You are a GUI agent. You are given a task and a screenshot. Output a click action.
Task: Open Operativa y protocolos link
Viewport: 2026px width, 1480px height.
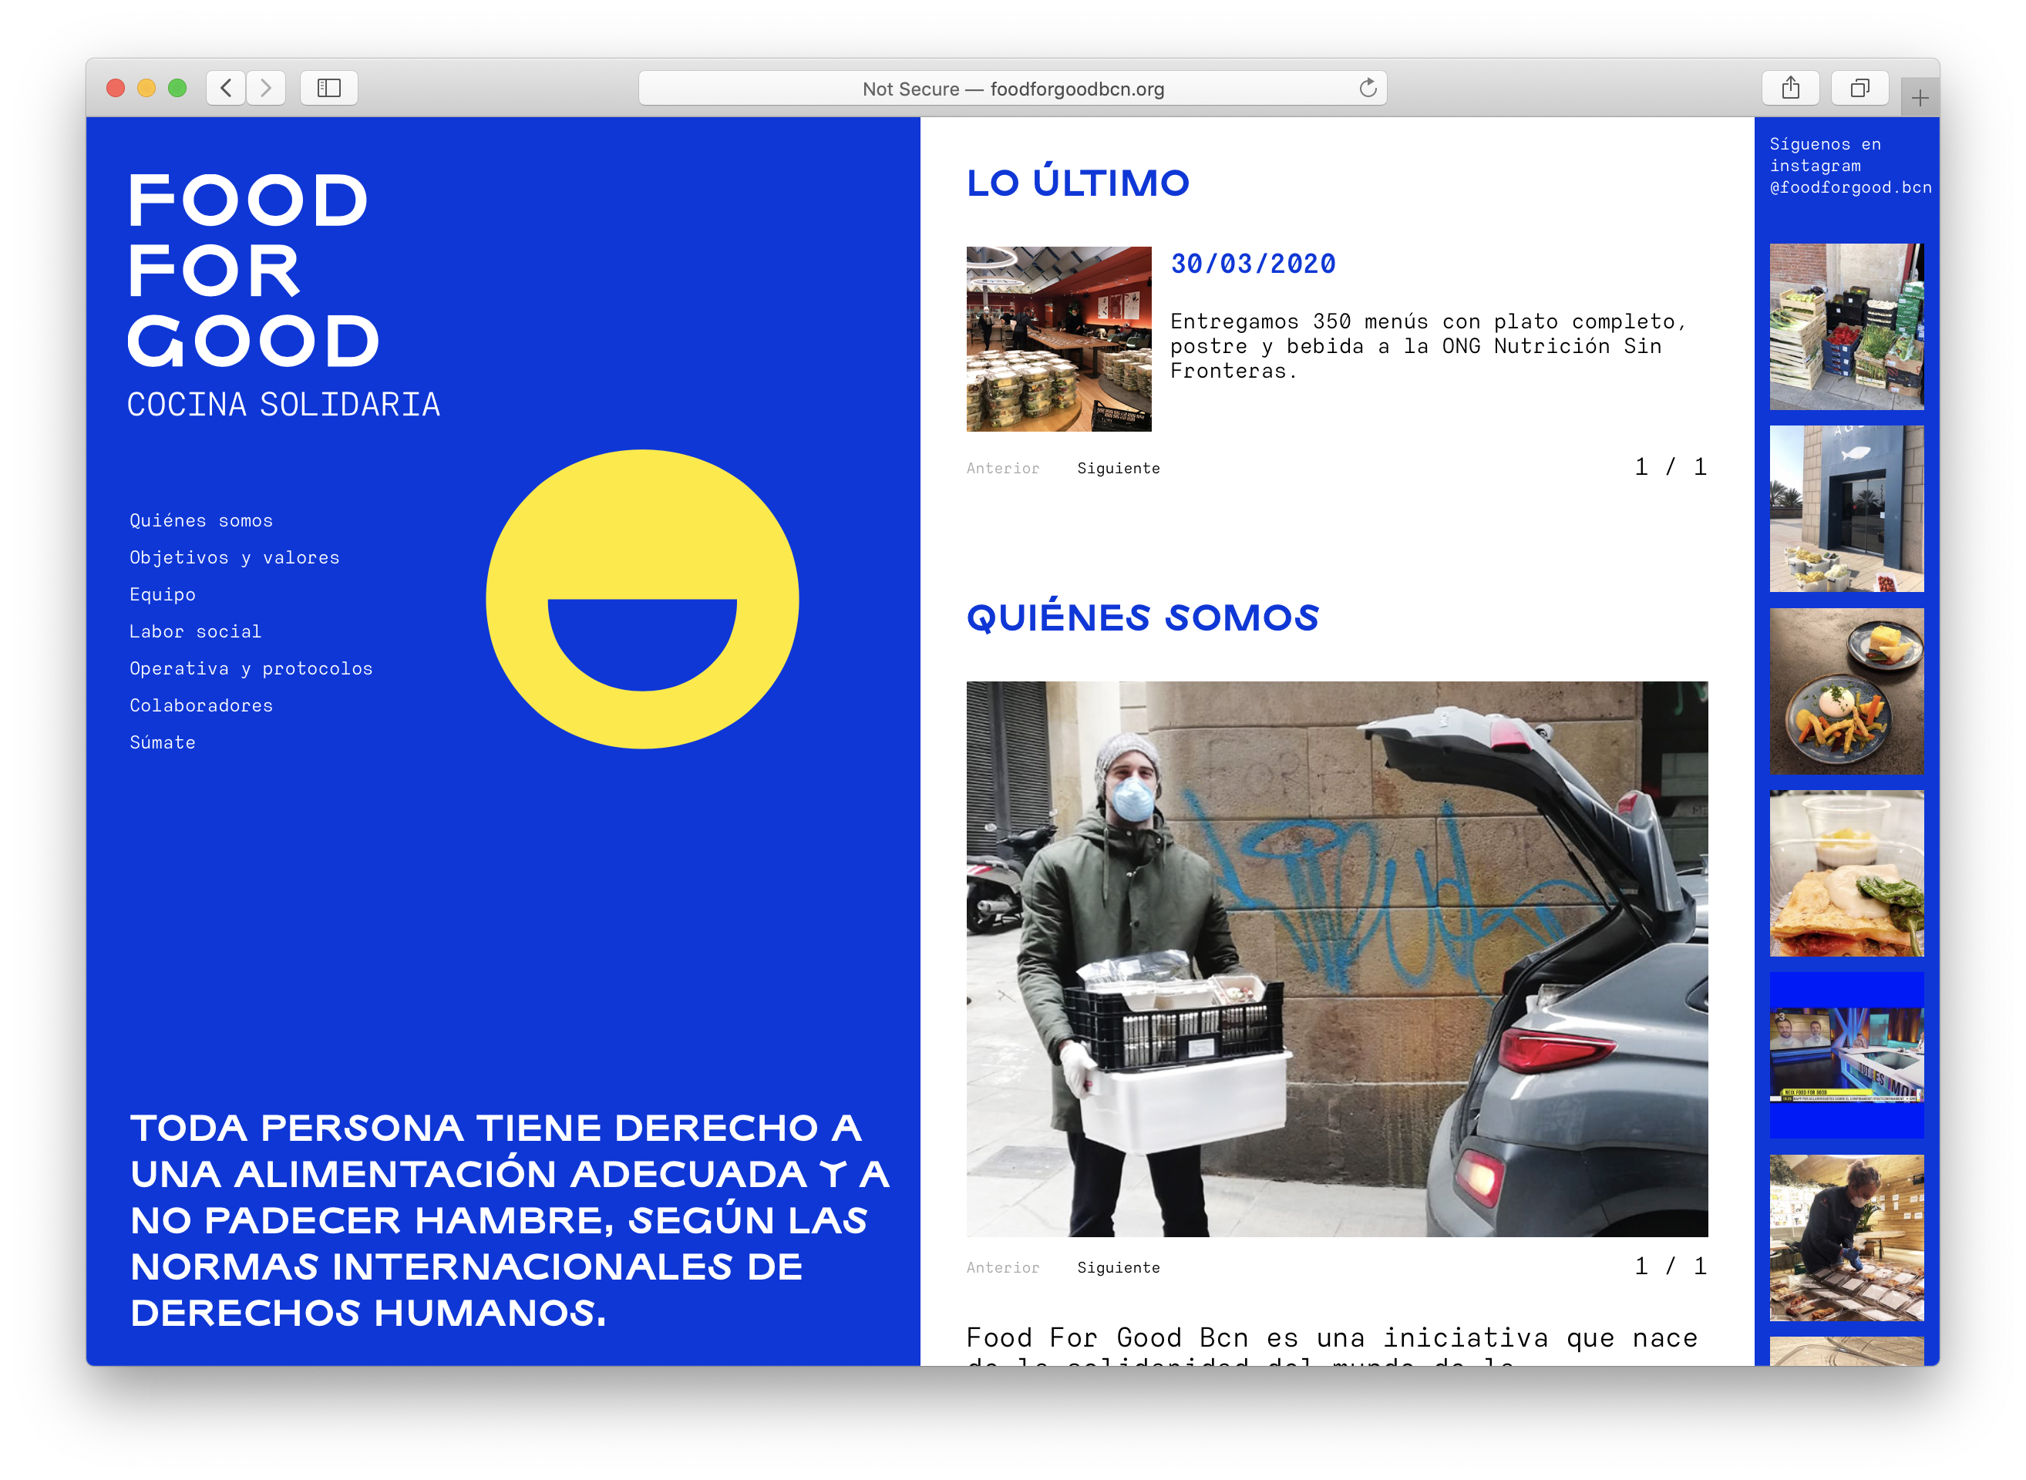251,668
